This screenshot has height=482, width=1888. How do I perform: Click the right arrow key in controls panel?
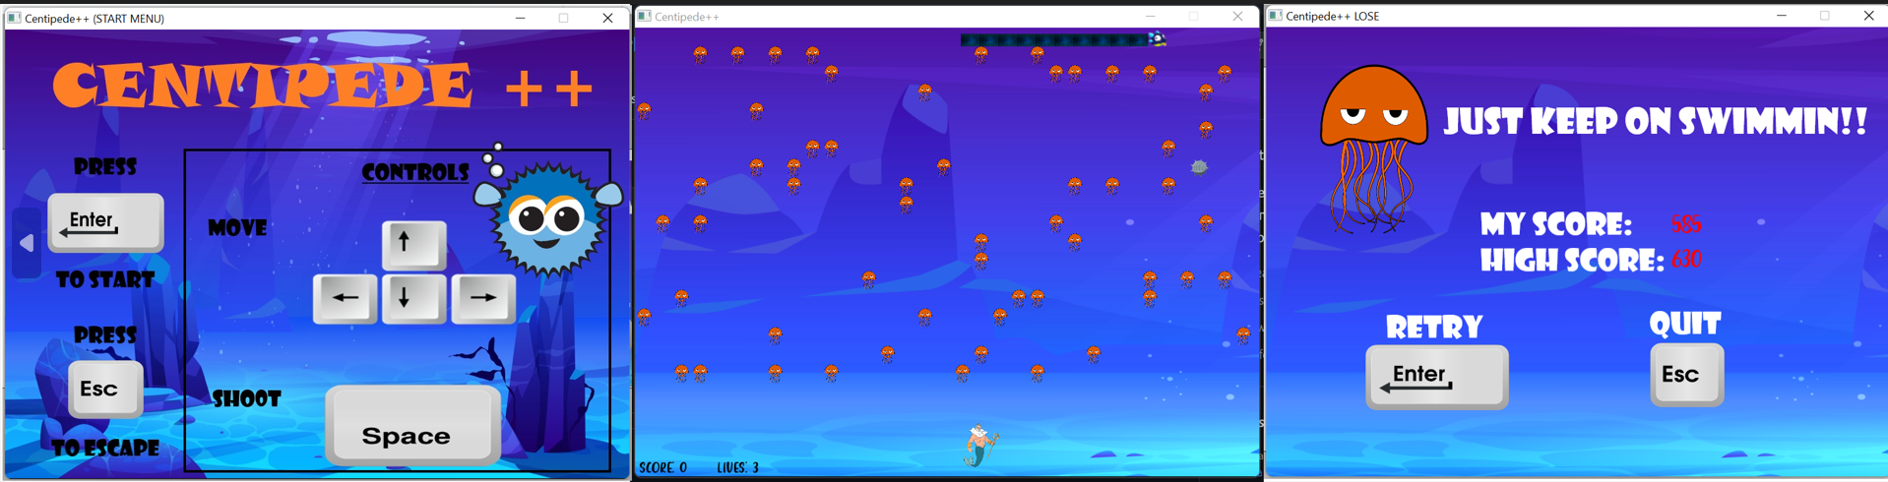(x=483, y=299)
